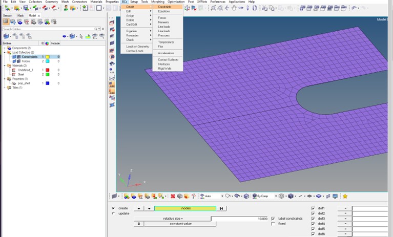Image resolution: width=393 pixels, height=237 pixels.
Task: Click the red X delete icon in bottom toolbar
Action: (173, 196)
